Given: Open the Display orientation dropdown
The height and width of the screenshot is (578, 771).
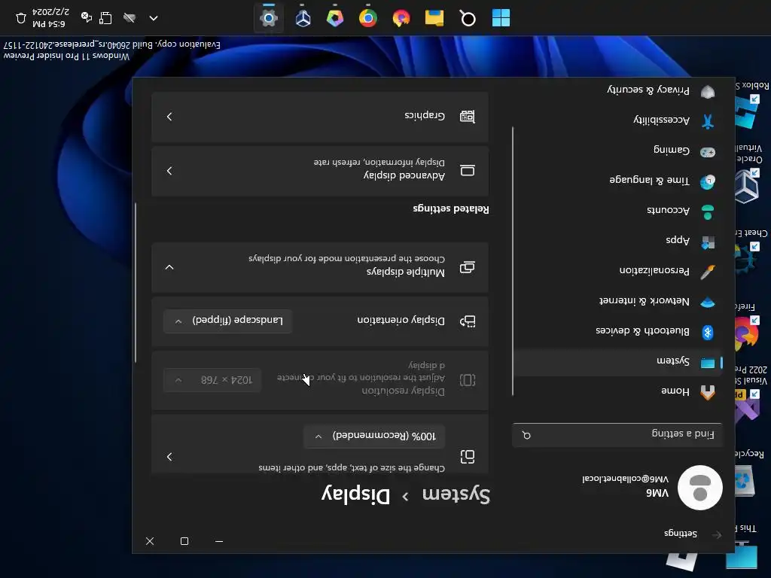Looking at the screenshot, I should (227, 321).
